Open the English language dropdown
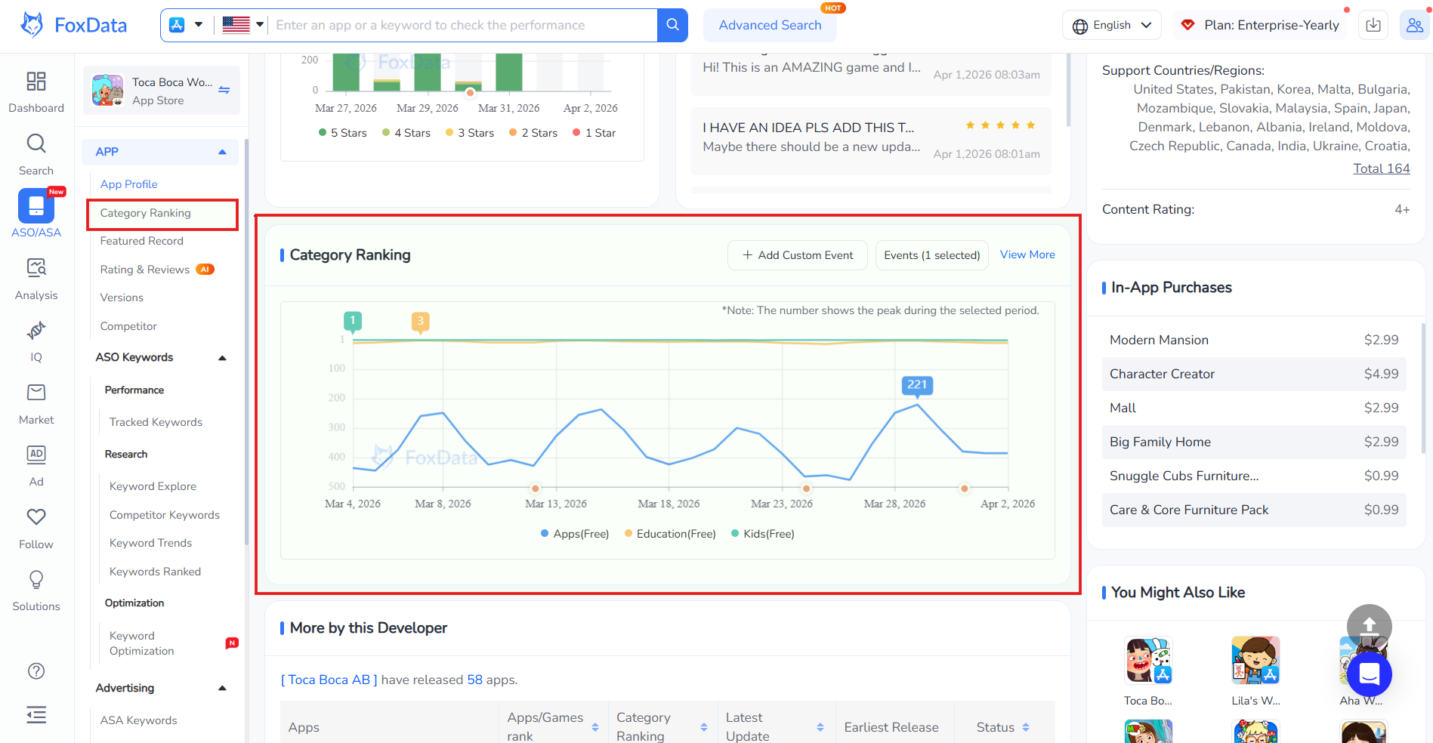The width and height of the screenshot is (1433, 743). tap(1111, 25)
